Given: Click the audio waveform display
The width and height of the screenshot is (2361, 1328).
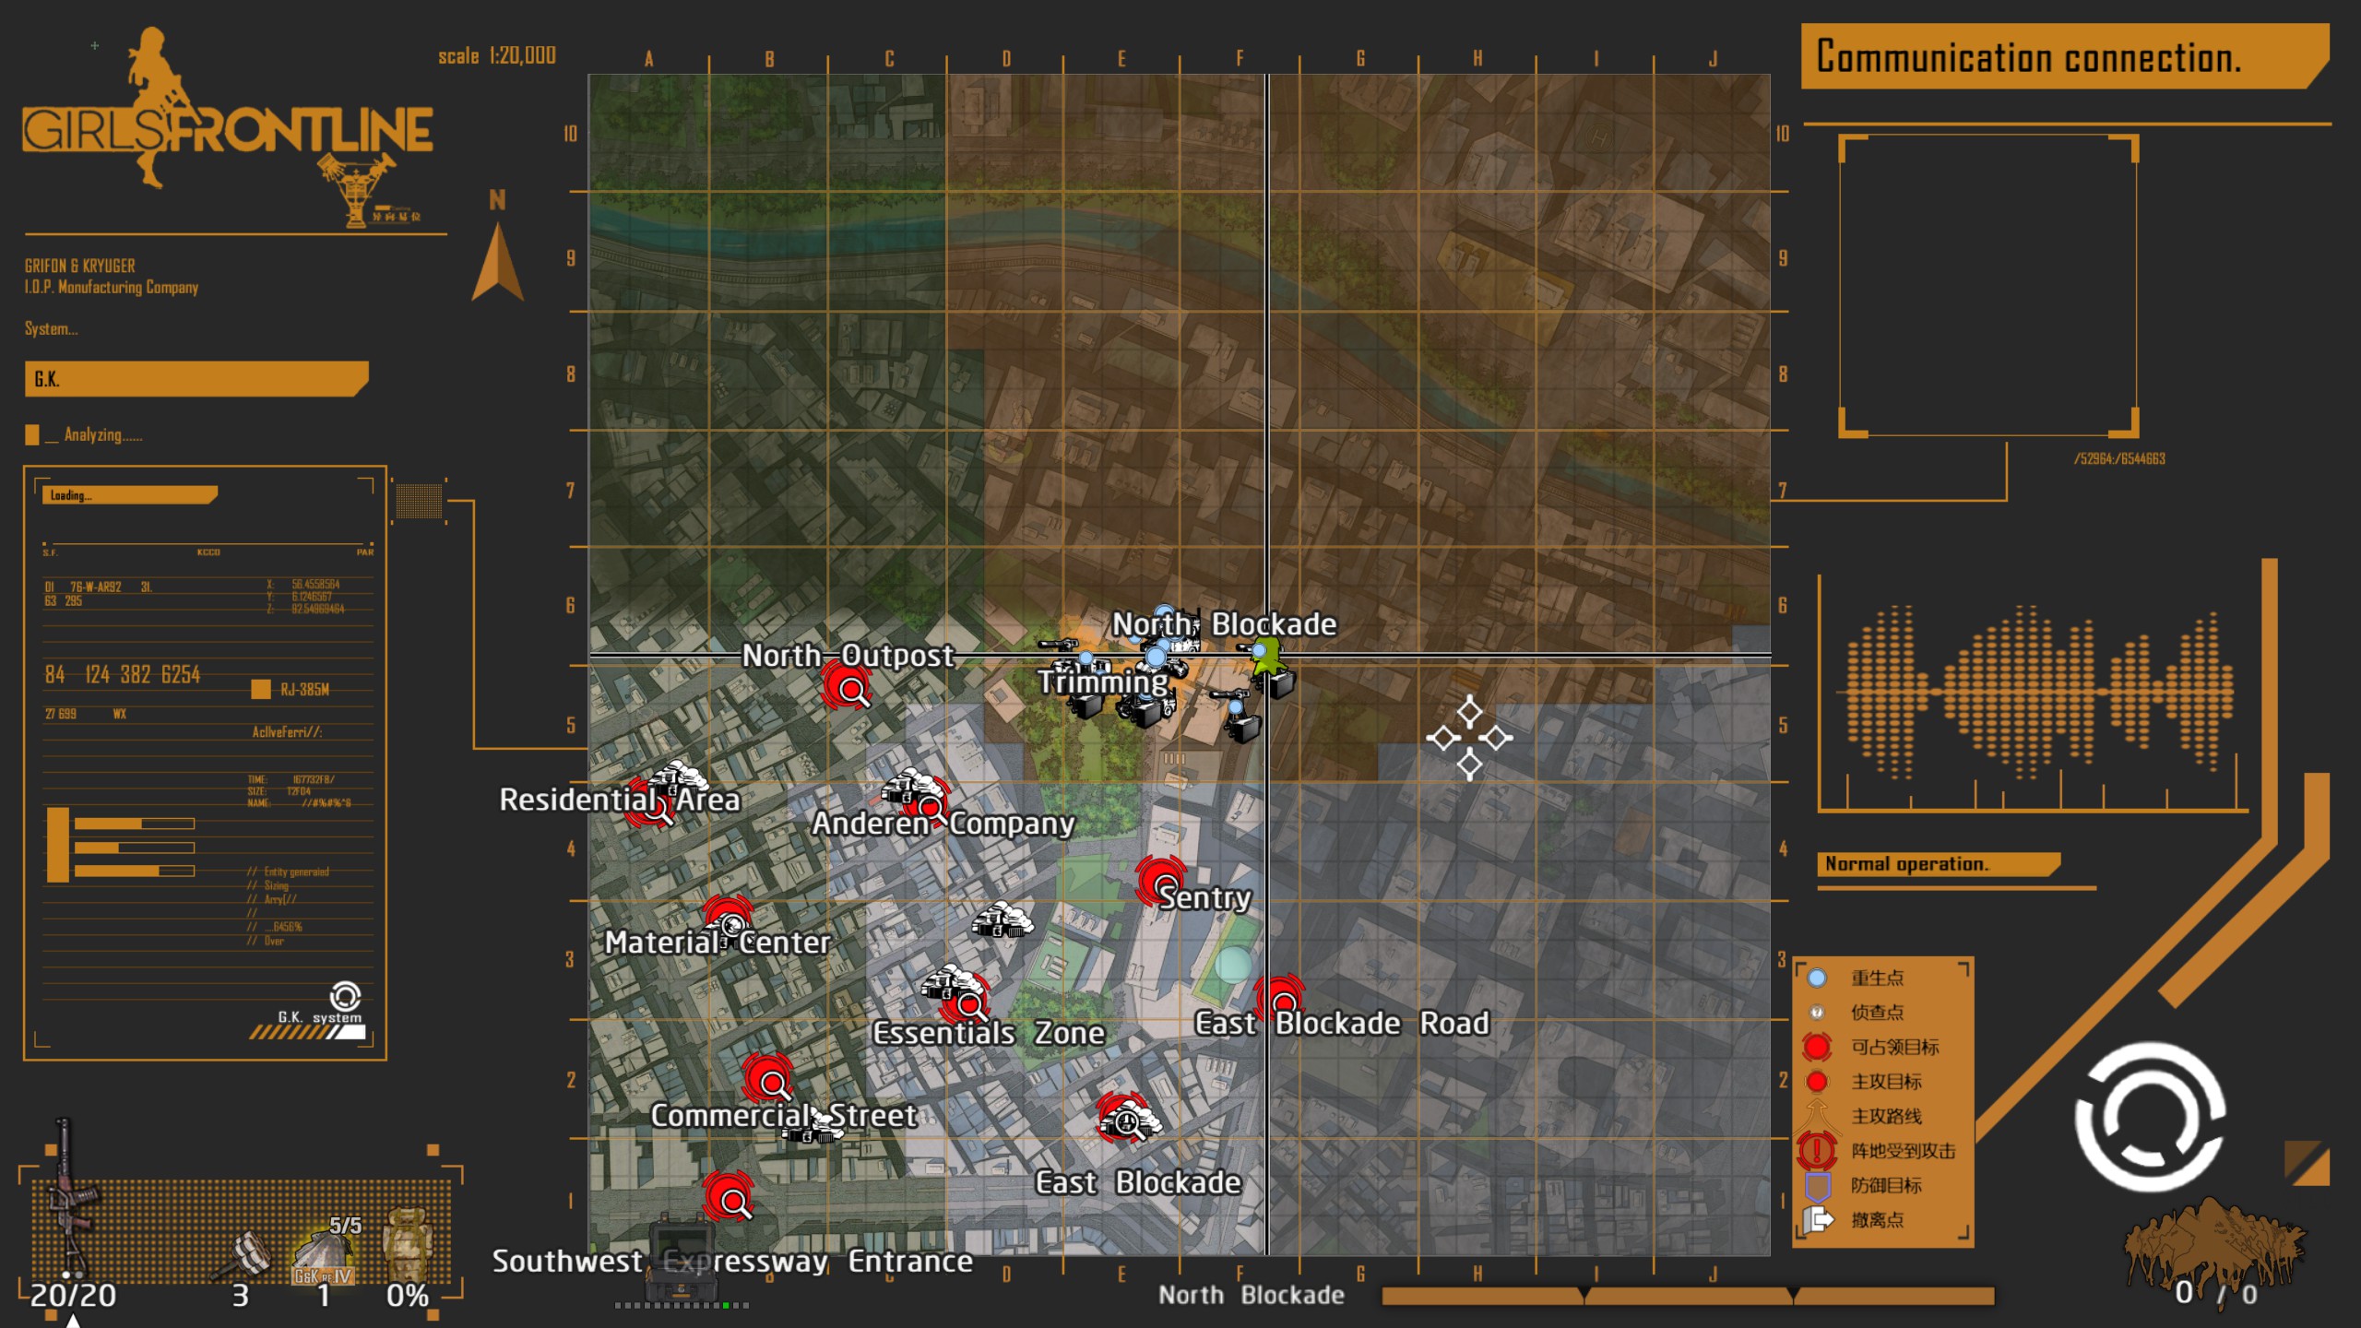Looking at the screenshot, I should [x=2036, y=690].
